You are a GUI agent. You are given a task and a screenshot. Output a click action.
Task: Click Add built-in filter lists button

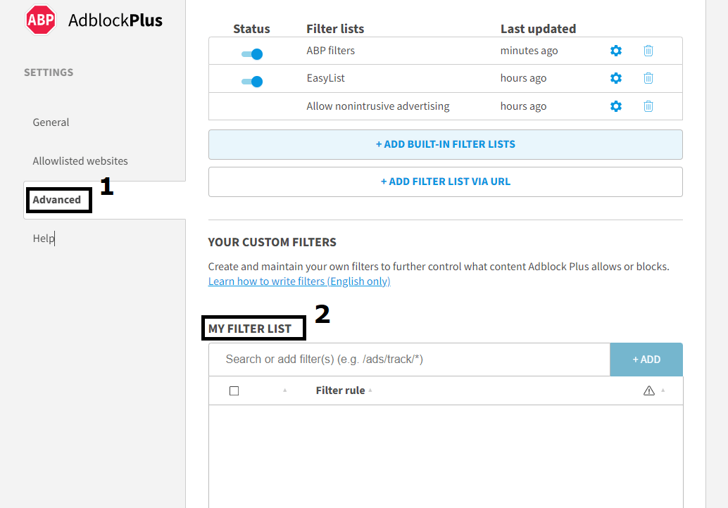(x=445, y=144)
